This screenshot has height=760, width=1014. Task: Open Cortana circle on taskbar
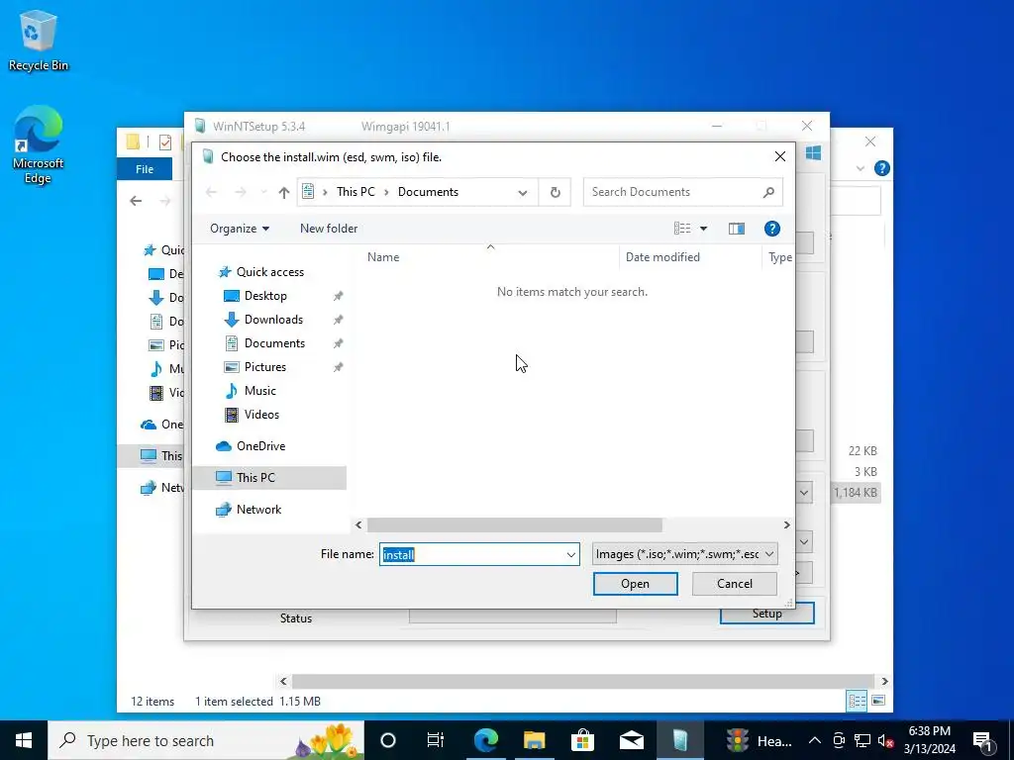click(388, 740)
